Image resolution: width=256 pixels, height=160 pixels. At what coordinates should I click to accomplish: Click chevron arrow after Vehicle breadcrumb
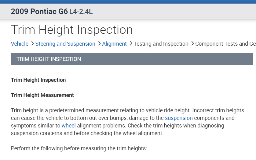click(x=32, y=43)
